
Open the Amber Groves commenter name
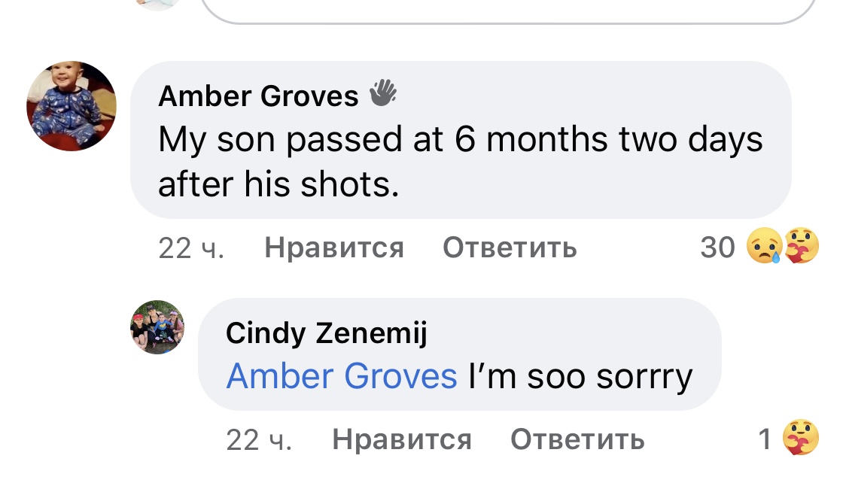click(258, 96)
